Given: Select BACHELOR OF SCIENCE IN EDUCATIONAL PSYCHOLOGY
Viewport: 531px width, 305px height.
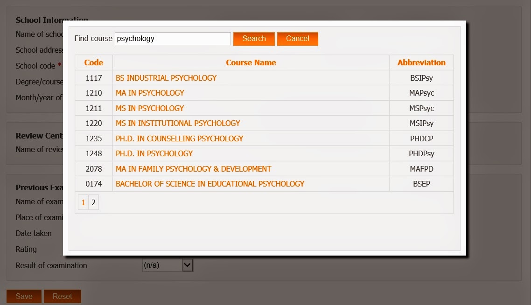Looking at the screenshot, I should pos(210,184).
